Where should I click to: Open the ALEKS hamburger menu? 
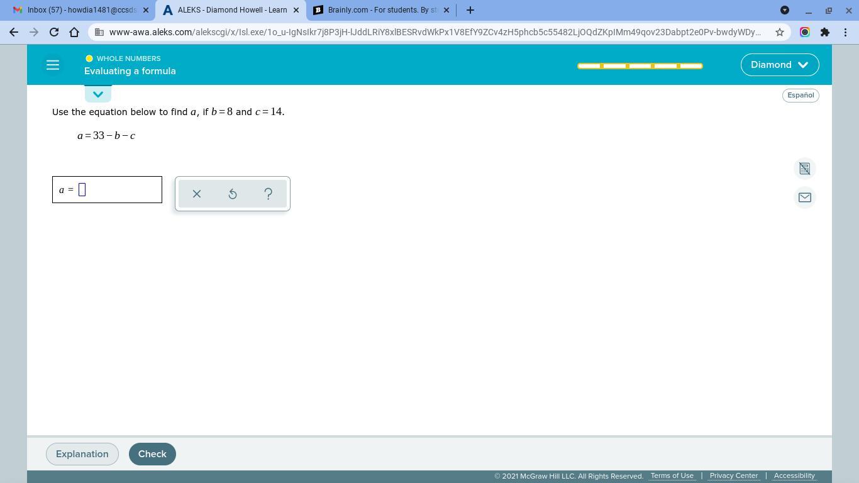click(53, 64)
